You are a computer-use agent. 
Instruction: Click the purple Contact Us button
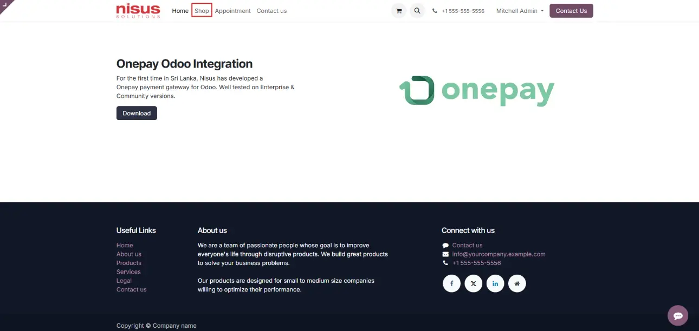[571, 11]
